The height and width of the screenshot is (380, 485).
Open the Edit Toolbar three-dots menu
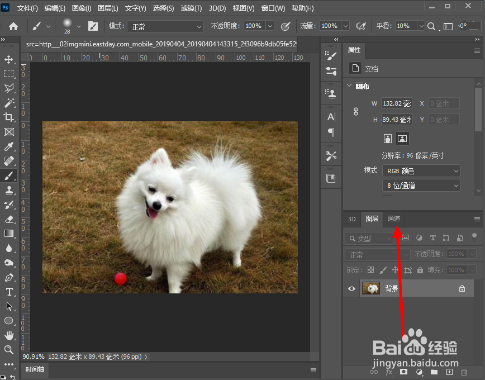pyautogui.click(x=9, y=364)
